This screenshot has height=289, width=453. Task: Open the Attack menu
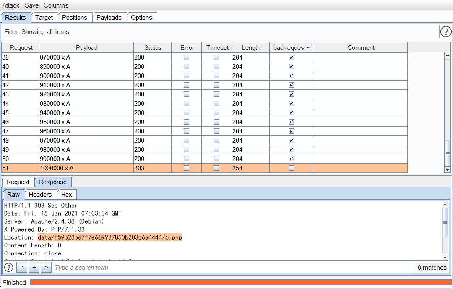click(11, 5)
